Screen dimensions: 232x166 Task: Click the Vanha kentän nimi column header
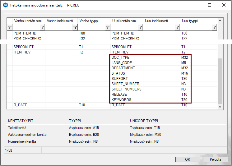click(28, 21)
